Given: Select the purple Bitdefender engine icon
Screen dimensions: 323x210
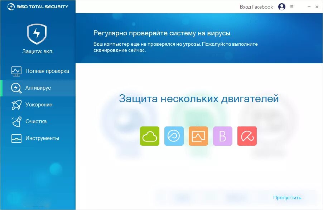Looking at the screenshot, I should pyautogui.click(x=223, y=136).
